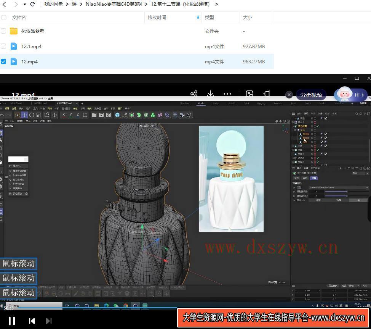The height and width of the screenshot is (329, 371).
Task: Click 分析视频 button
Action: point(311,95)
